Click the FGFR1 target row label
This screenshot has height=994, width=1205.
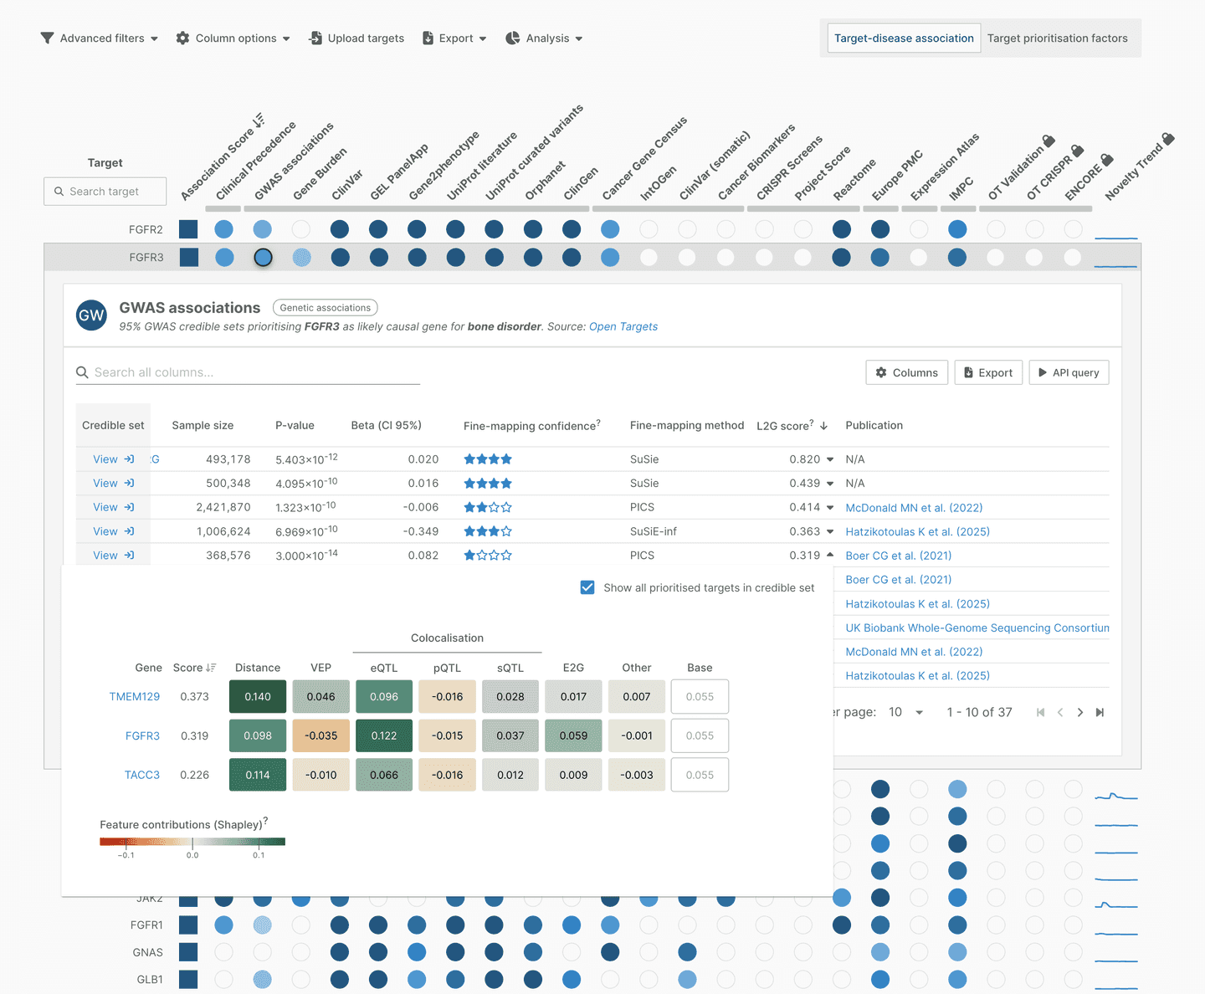[146, 925]
